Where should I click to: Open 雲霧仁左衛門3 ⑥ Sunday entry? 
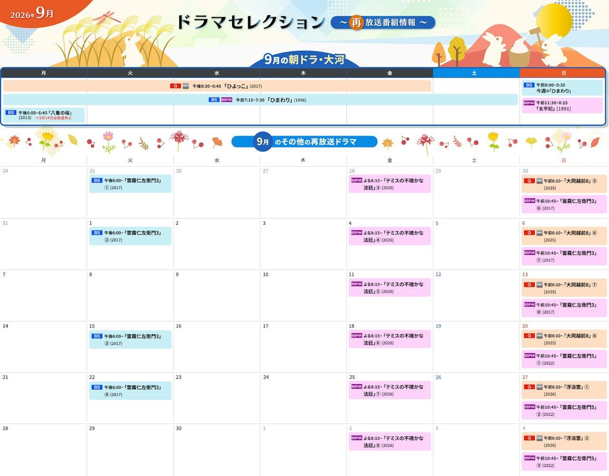tap(564, 204)
